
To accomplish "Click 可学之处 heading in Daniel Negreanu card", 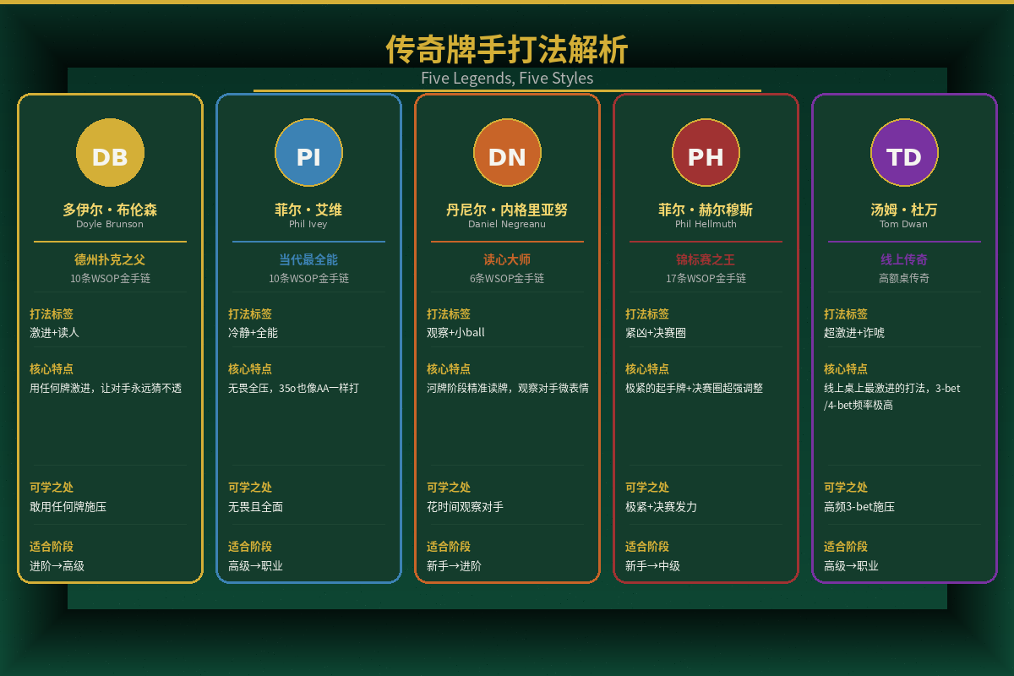I will 449,488.
